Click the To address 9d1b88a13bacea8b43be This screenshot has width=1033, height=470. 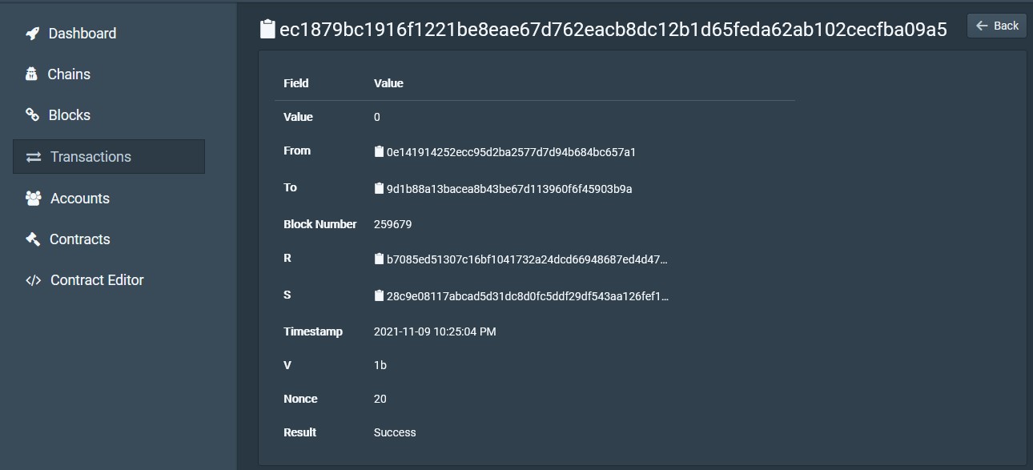(509, 188)
